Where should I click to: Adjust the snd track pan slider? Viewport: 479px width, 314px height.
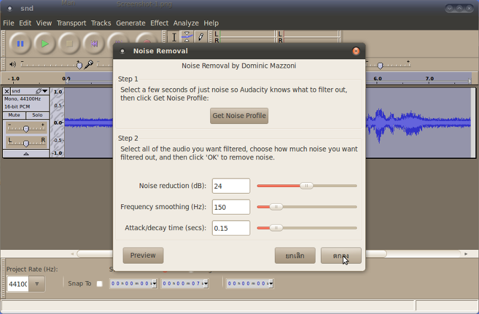(x=26, y=143)
